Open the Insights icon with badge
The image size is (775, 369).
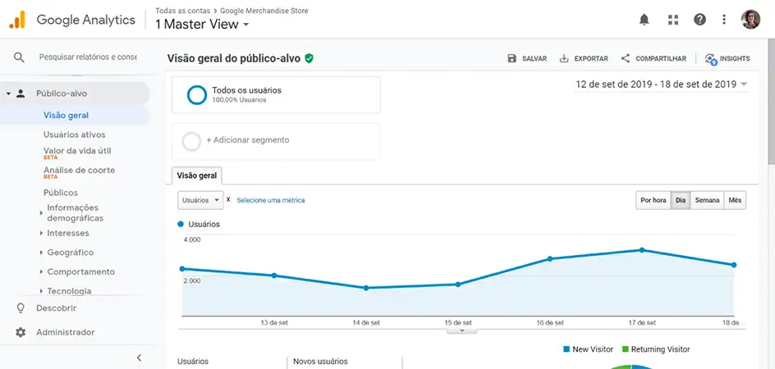pyautogui.click(x=711, y=59)
